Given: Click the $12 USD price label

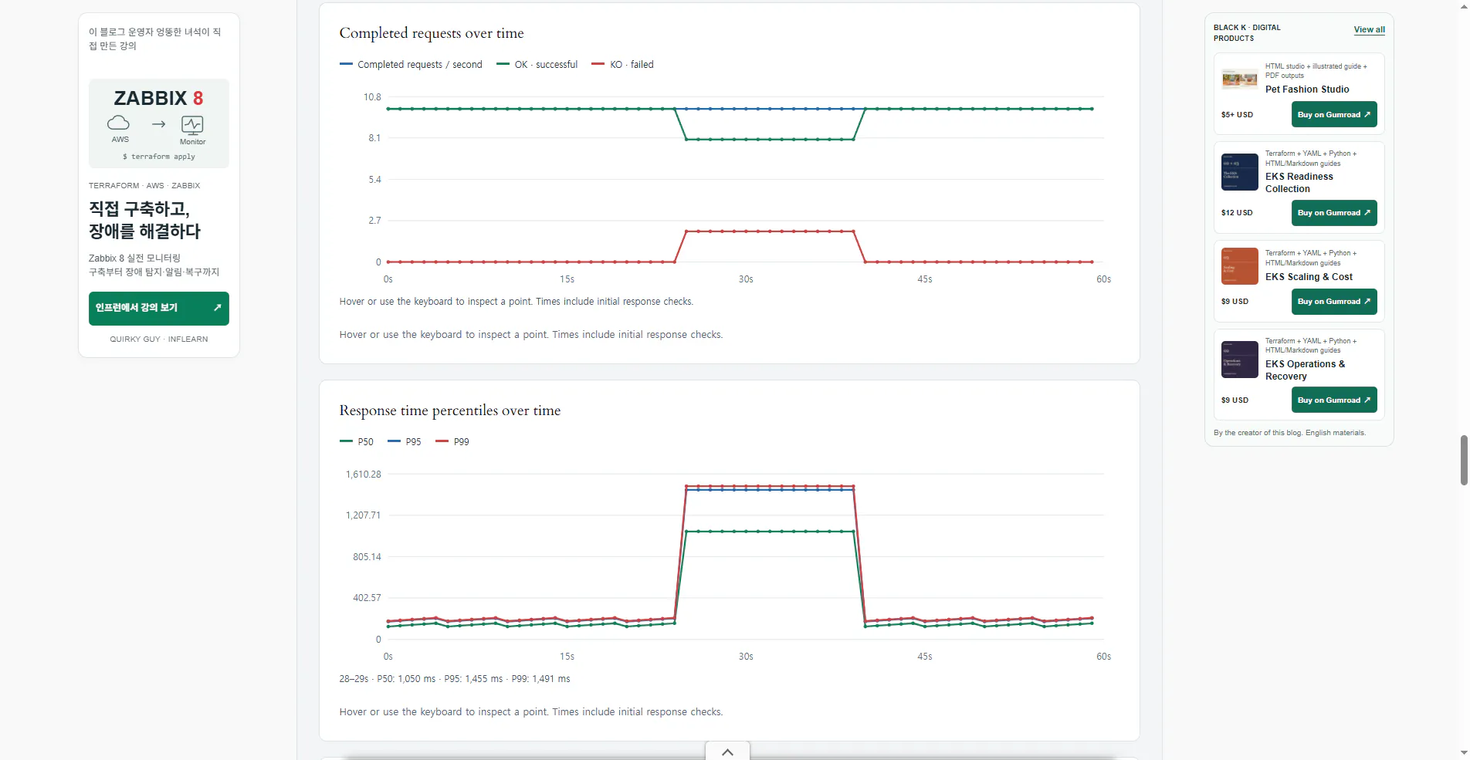Looking at the screenshot, I should pos(1237,213).
